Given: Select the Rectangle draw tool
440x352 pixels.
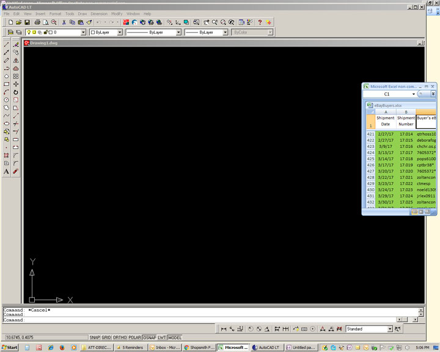Looking at the screenshot, I should tap(7, 84).
